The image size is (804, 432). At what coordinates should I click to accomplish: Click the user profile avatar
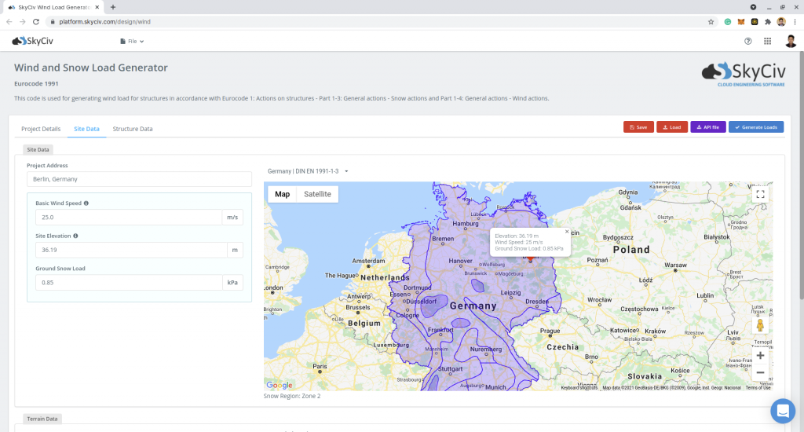[x=790, y=41]
